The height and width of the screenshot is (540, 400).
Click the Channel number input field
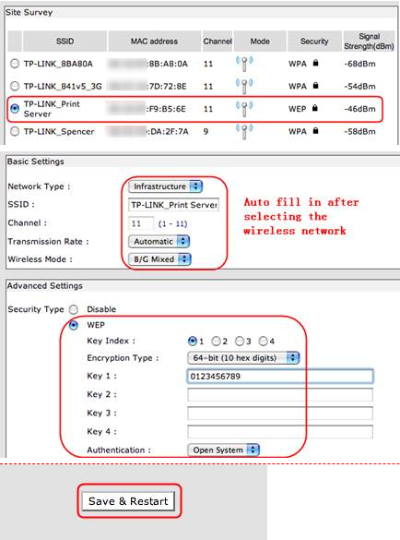(141, 223)
